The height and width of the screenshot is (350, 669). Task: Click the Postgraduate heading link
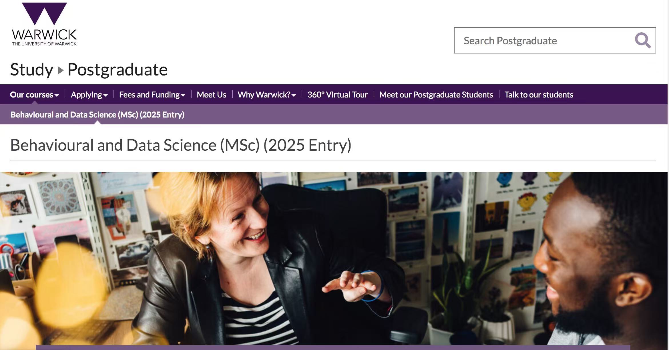[x=118, y=69]
